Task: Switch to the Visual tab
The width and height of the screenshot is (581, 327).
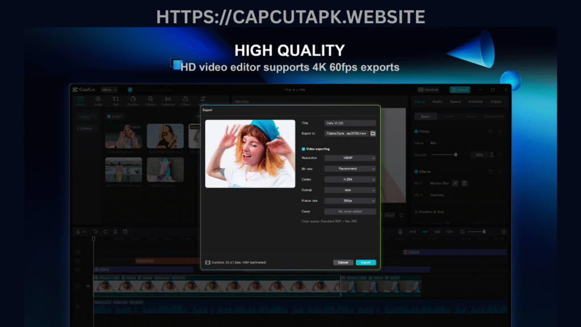Action: point(419,102)
